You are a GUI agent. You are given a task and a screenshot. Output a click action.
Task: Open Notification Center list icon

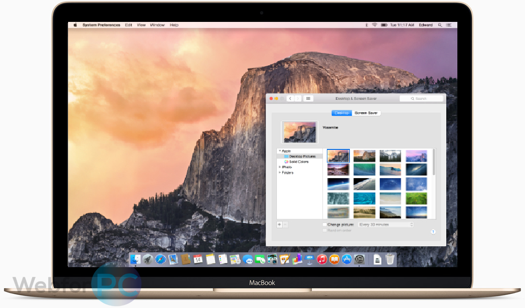click(x=449, y=25)
